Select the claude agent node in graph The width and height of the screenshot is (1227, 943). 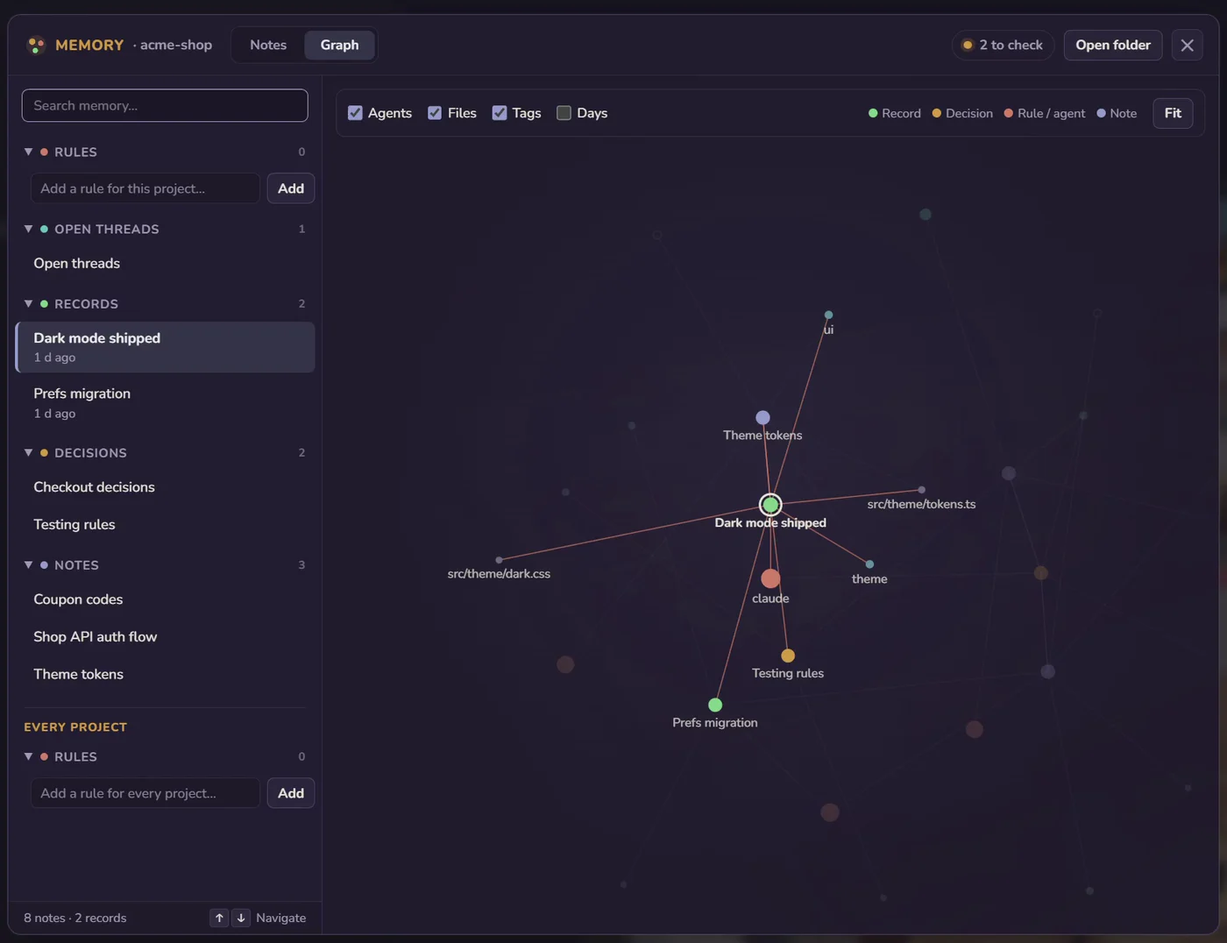point(770,578)
